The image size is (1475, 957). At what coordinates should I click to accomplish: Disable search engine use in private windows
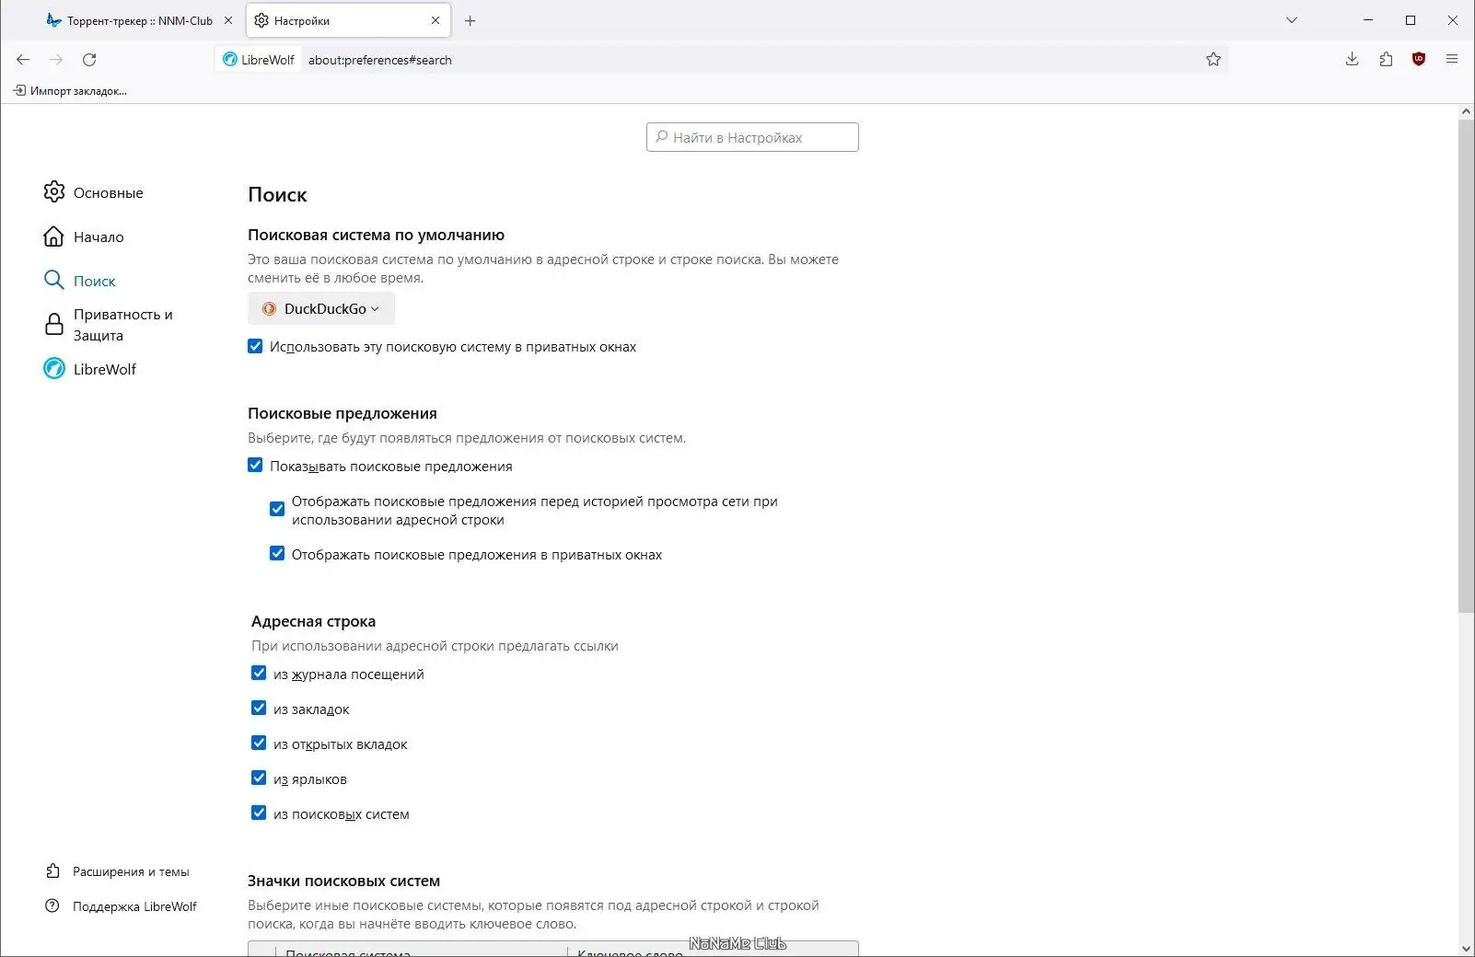(x=255, y=347)
